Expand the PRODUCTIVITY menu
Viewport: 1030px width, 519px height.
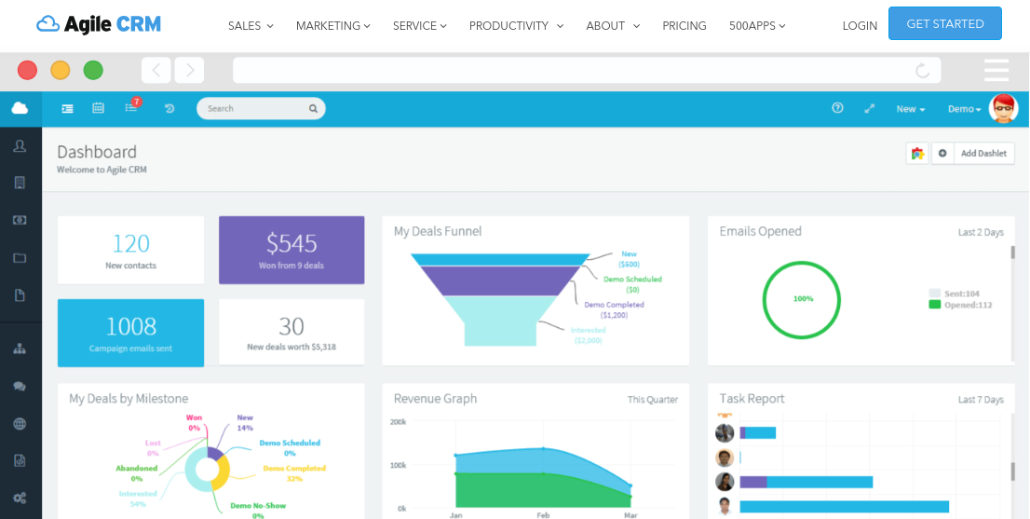coord(516,25)
